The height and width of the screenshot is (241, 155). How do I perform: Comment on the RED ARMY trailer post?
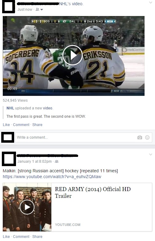(21, 237)
